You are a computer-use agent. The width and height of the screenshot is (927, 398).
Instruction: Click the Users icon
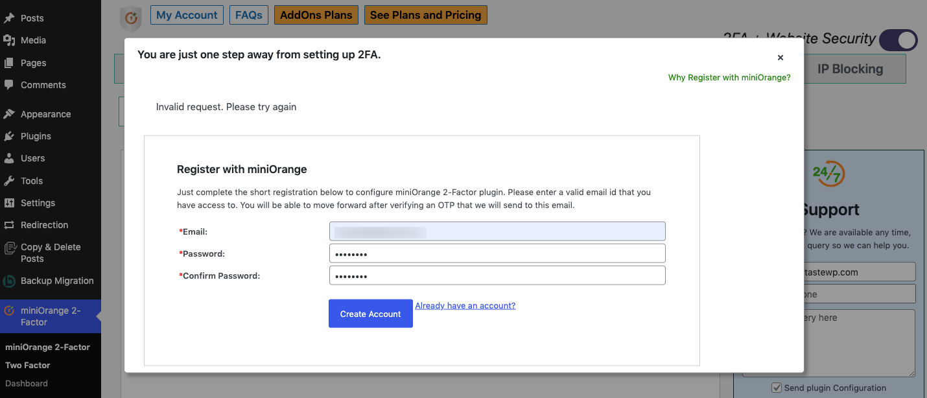tap(9, 158)
